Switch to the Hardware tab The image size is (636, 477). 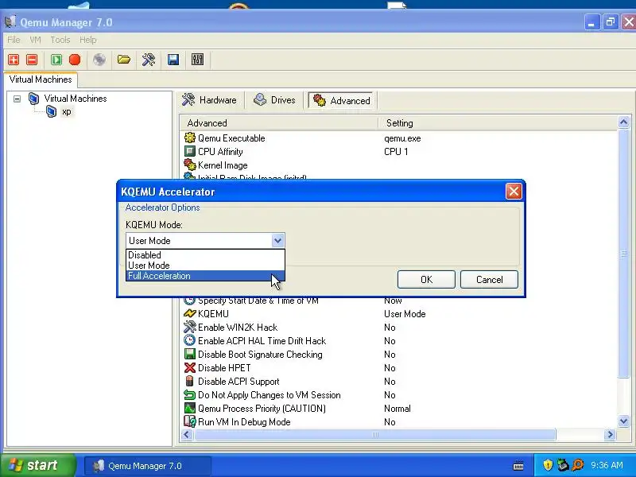[x=210, y=100]
